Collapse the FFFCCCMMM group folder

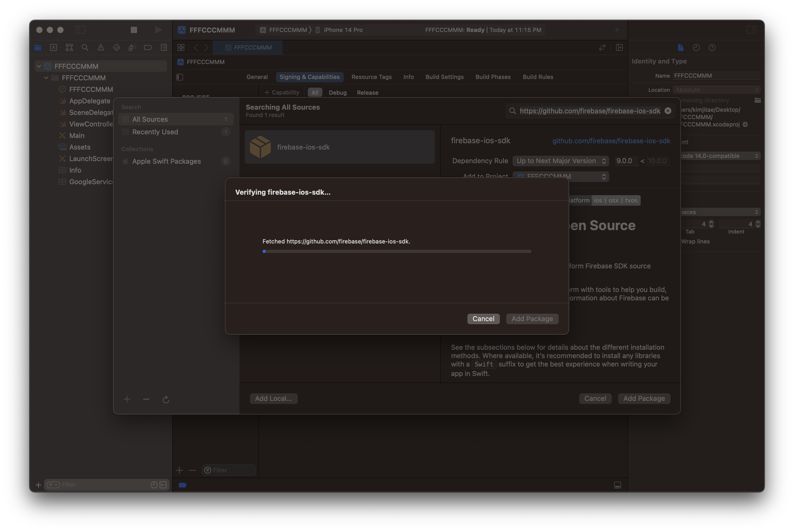(x=46, y=78)
